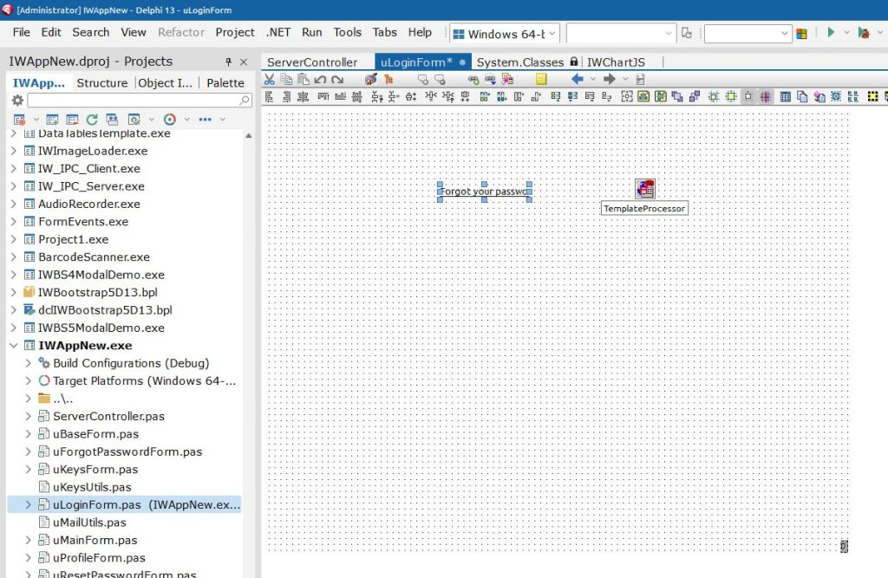This screenshot has width=888, height=578.
Task: Click the Bring to front icon
Action: click(x=676, y=97)
